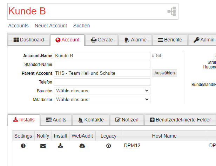Click the download icon under Install column

pos(60,146)
